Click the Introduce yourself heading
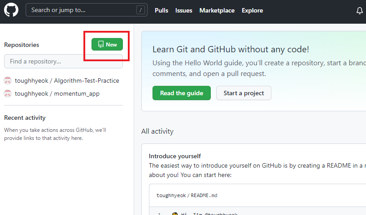Viewport: 366px width, 215px height. (175, 156)
